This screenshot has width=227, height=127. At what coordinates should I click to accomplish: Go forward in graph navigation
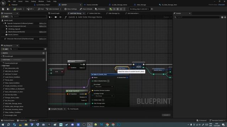click(x=60, y=17)
